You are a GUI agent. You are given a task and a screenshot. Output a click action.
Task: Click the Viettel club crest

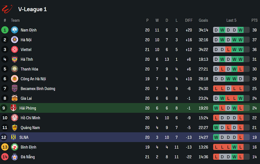coord(14,49)
